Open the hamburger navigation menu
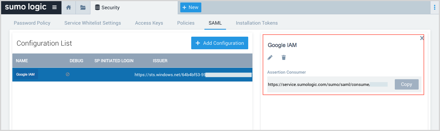This screenshot has width=440, height=131. (x=54, y=8)
